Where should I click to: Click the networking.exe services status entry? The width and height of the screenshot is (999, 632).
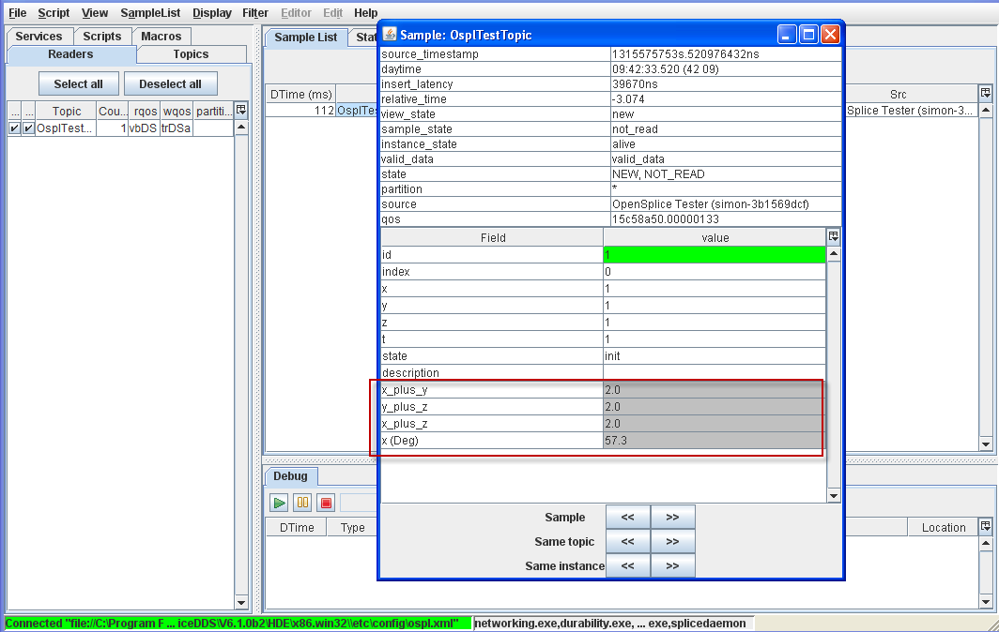[614, 623]
